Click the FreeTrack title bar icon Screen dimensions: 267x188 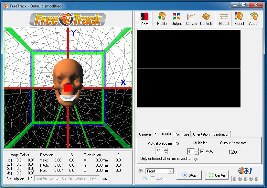[6, 6]
